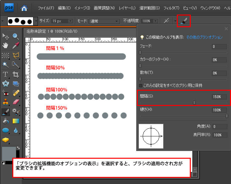Select the Magic Wand tool

tap(6, 65)
